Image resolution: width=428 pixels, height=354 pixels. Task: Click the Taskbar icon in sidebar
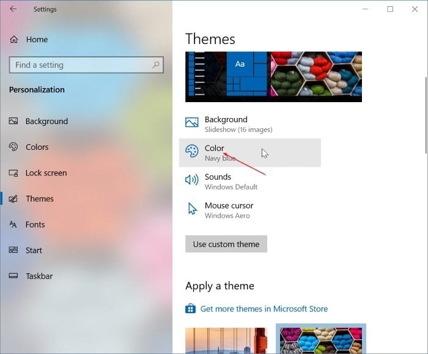tap(13, 276)
